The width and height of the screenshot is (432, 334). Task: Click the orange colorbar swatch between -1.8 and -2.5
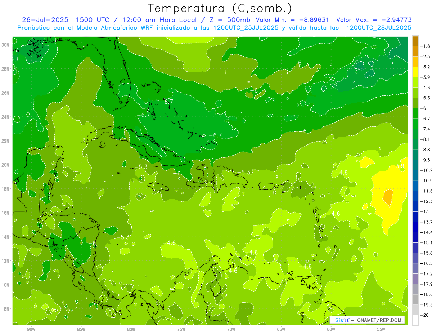tap(415, 51)
